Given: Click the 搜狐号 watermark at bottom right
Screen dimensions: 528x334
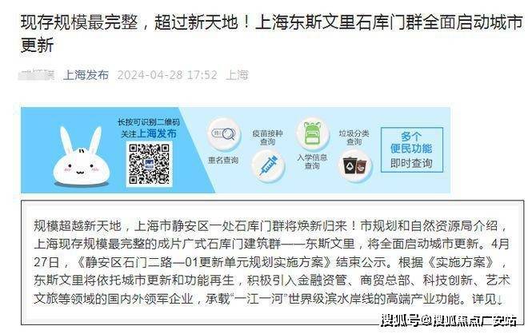Looking at the screenshot, I should (x=449, y=320).
